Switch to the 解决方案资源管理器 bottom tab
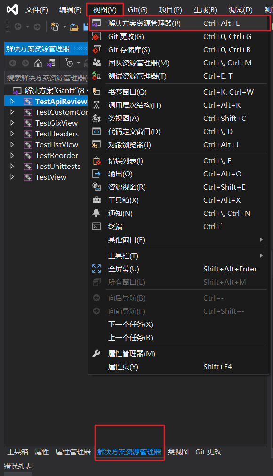 129,452
